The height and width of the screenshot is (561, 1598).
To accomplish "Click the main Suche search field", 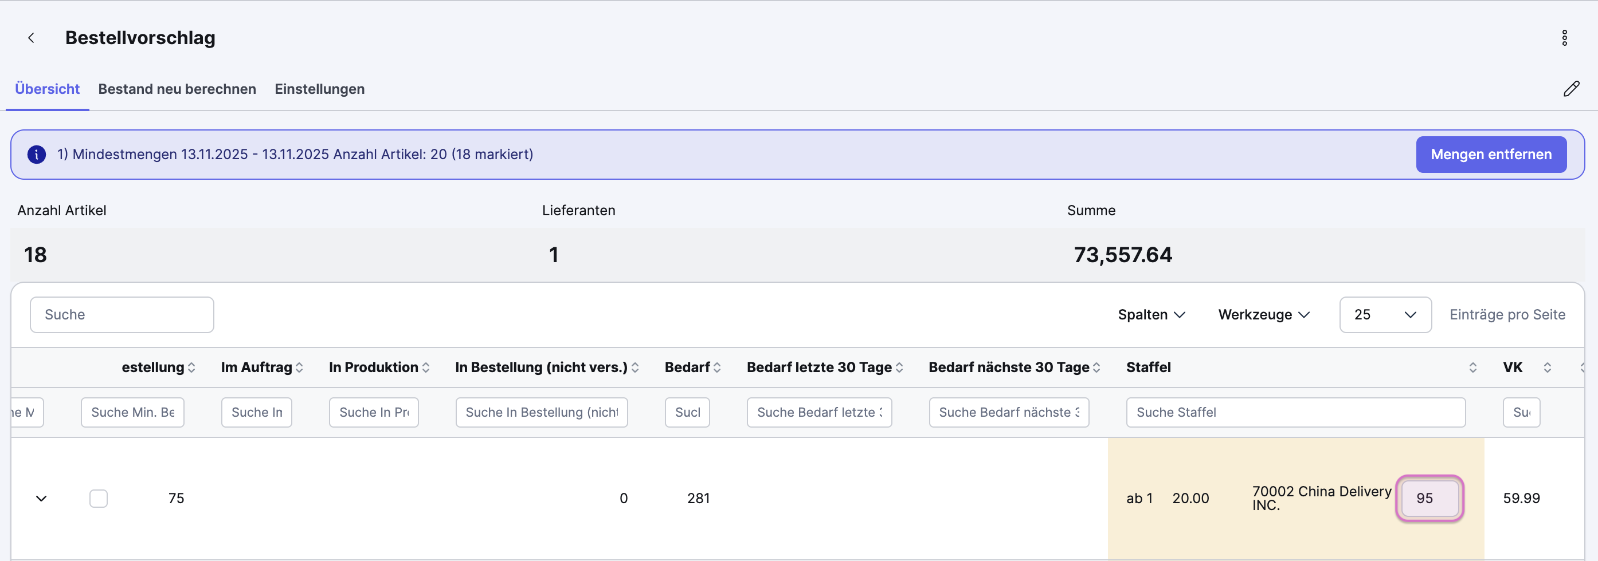I will click(122, 315).
